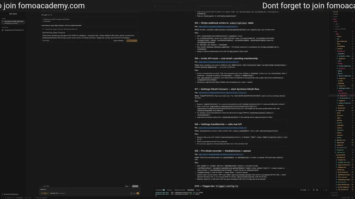Expand the contact folder
This screenshot has height=199, width=355.
pos(340,49)
